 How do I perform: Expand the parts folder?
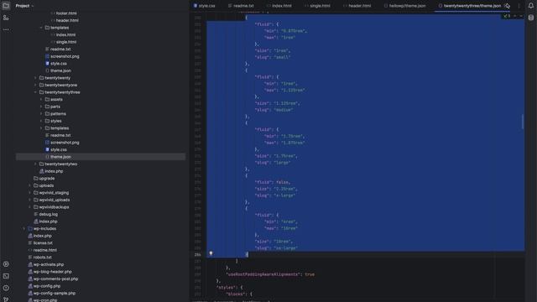pyautogui.click(x=41, y=107)
